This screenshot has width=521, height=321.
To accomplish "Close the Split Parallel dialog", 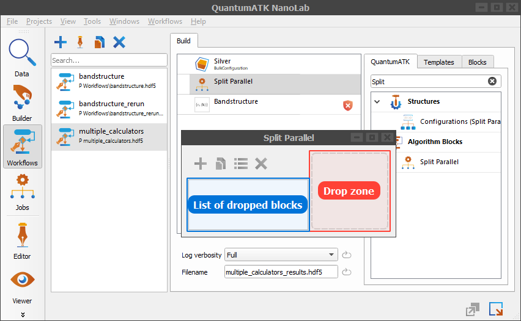I will (387, 137).
